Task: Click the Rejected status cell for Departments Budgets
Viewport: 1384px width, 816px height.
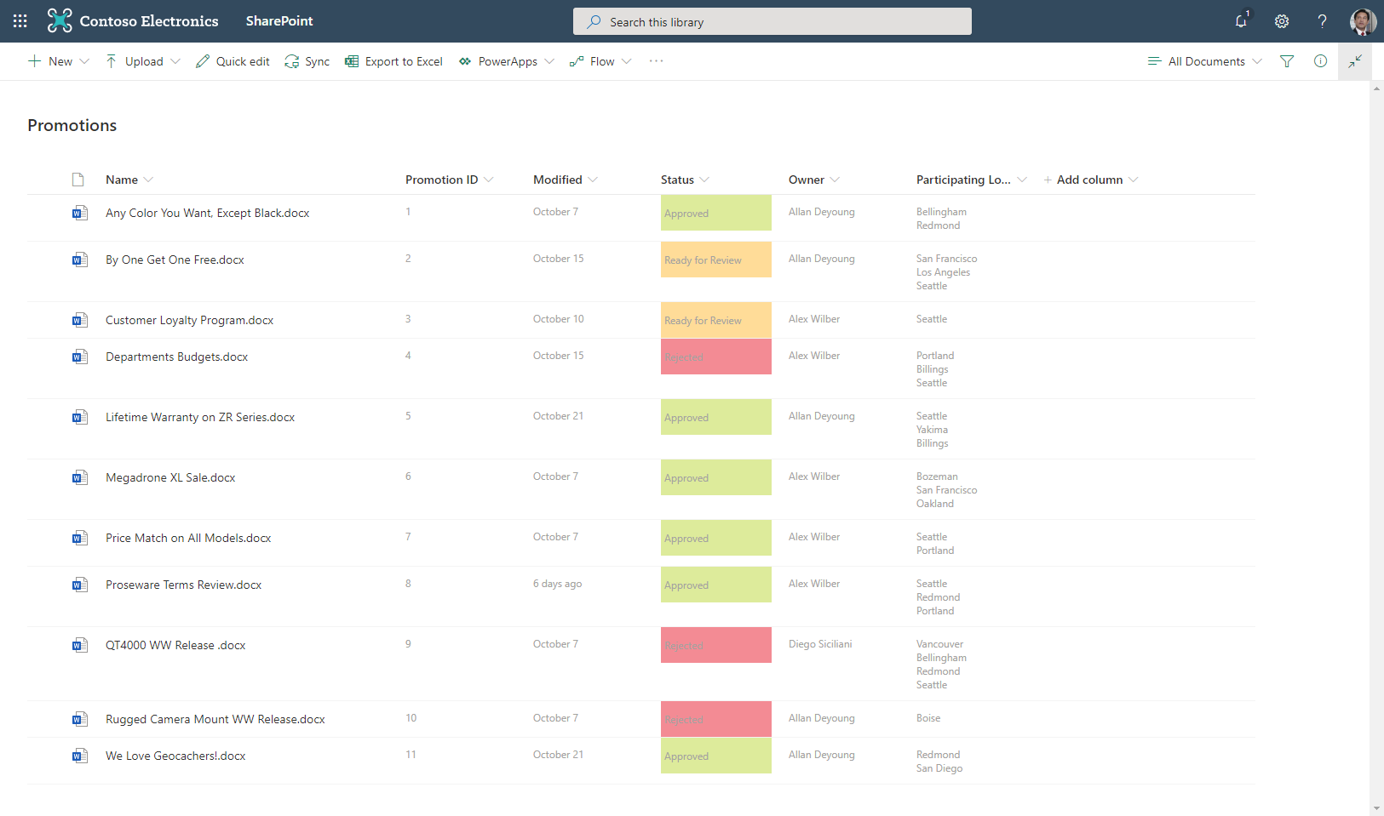Action: 715,357
